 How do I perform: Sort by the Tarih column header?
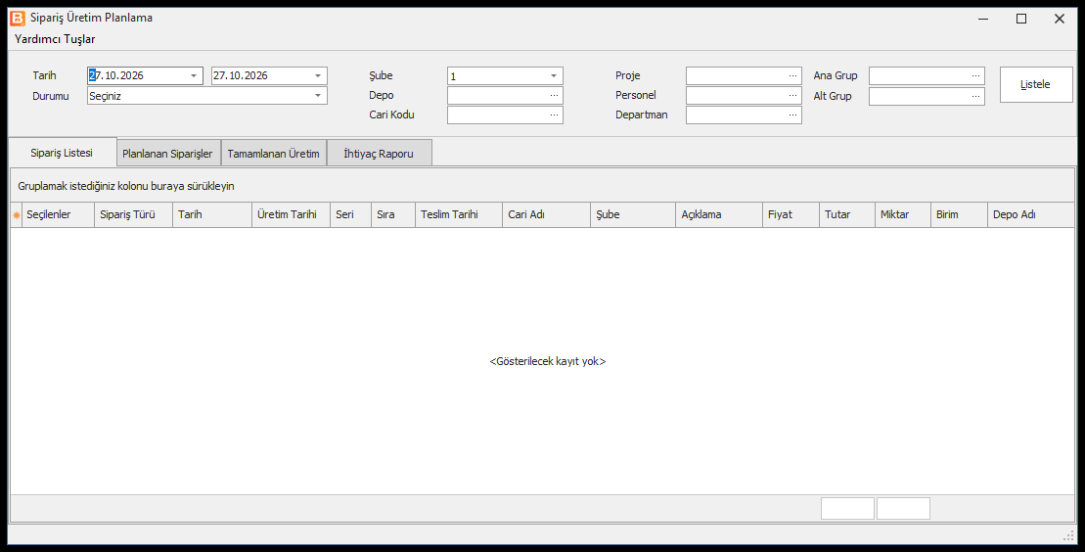[x=212, y=214]
